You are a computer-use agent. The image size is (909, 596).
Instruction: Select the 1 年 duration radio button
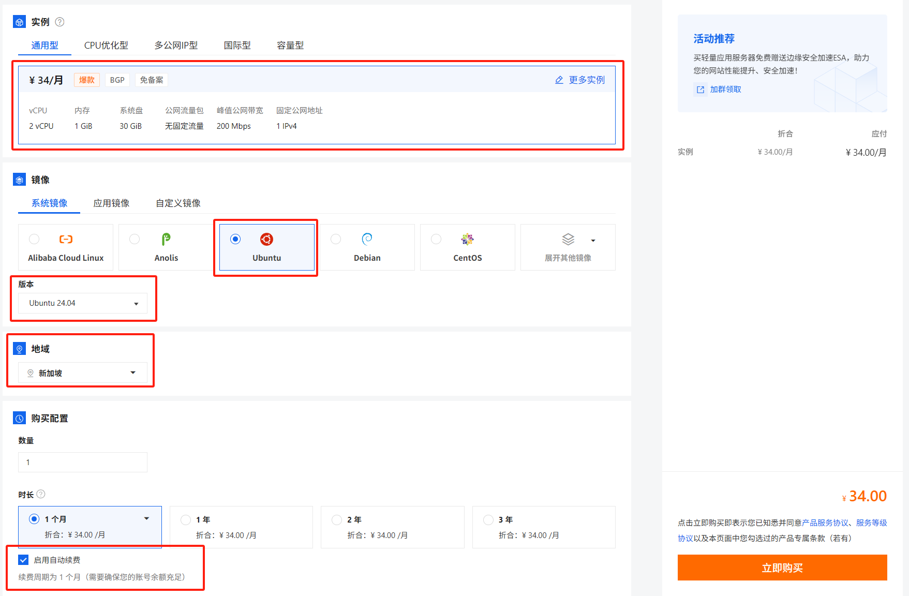click(x=186, y=519)
